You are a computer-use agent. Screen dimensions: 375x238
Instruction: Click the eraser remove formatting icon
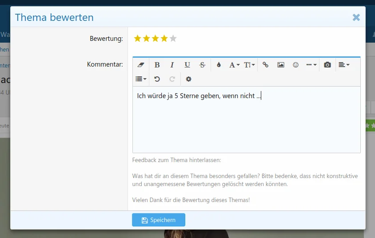click(141, 65)
